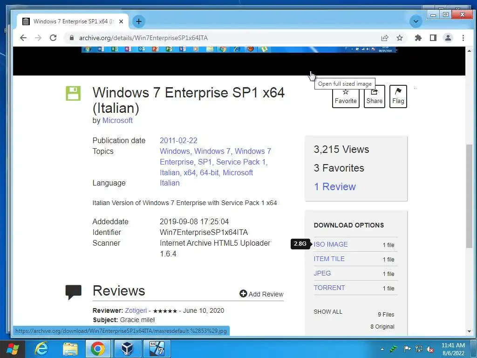Image resolution: width=477 pixels, height=358 pixels.
Task: Open the SP1 topic link
Action: click(x=205, y=162)
